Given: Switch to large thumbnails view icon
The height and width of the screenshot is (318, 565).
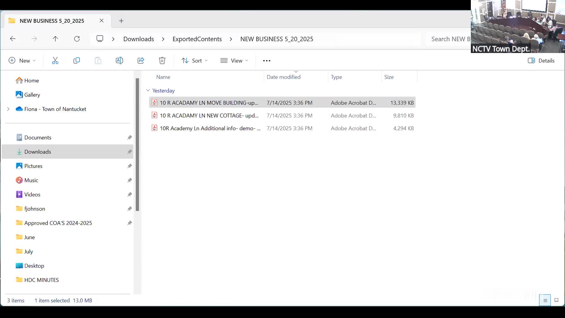Looking at the screenshot, I should click(556, 300).
